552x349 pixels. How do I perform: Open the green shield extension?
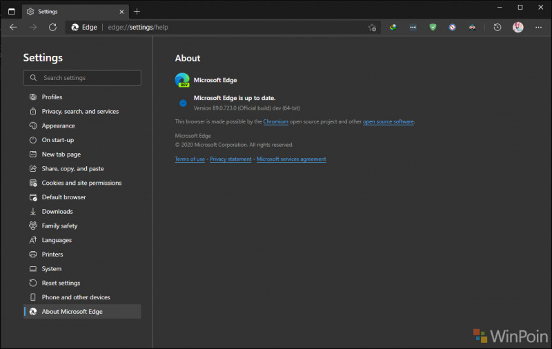433,27
